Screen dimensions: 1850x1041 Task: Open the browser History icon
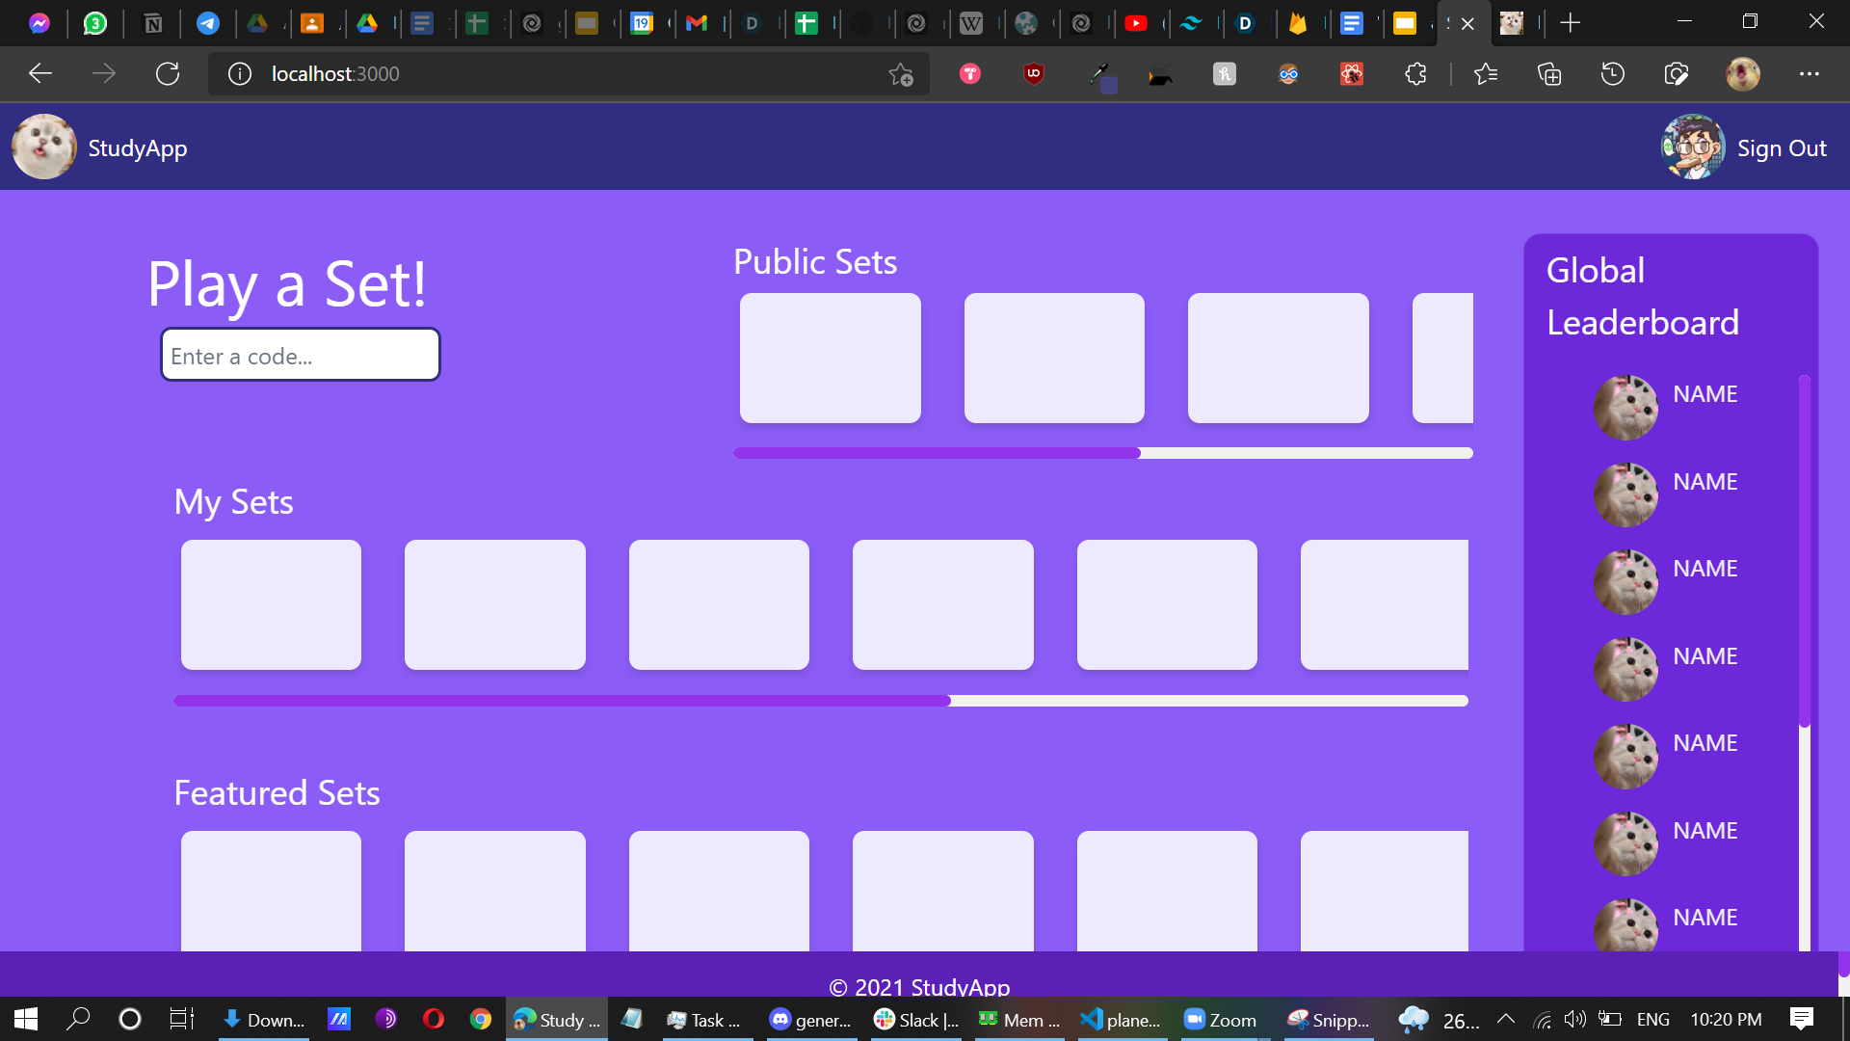(x=1613, y=74)
